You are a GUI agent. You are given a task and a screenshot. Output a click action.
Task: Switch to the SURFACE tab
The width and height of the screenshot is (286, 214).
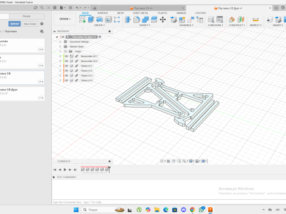point(102,13)
